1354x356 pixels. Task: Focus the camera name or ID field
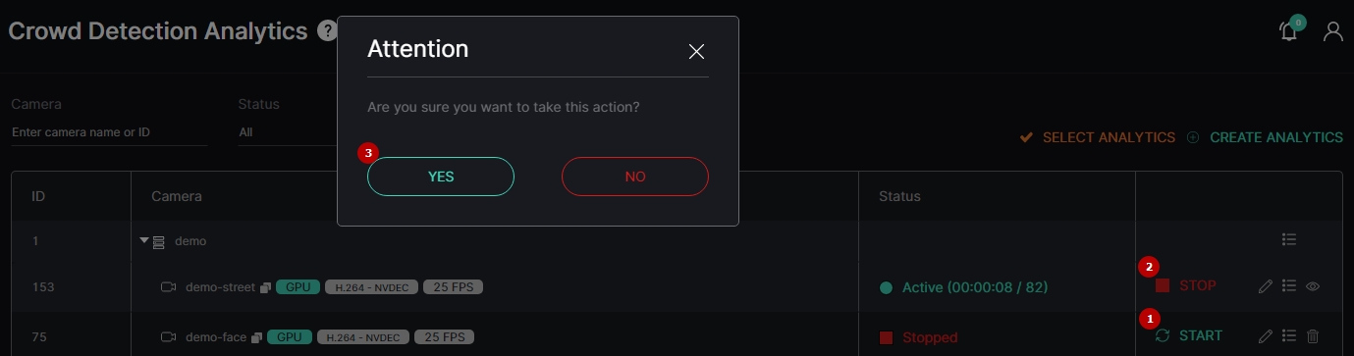[x=109, y=132]
